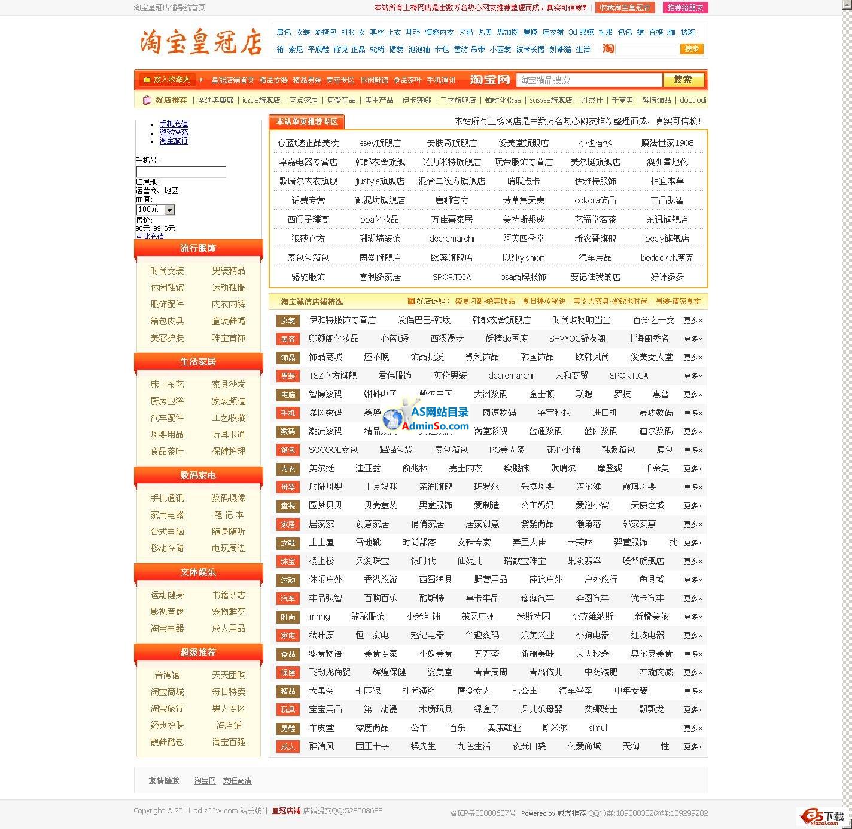This screenshot has height=829, width=852.
Task: Open the 成人 category badge
Action: click(x=288, y=747)
